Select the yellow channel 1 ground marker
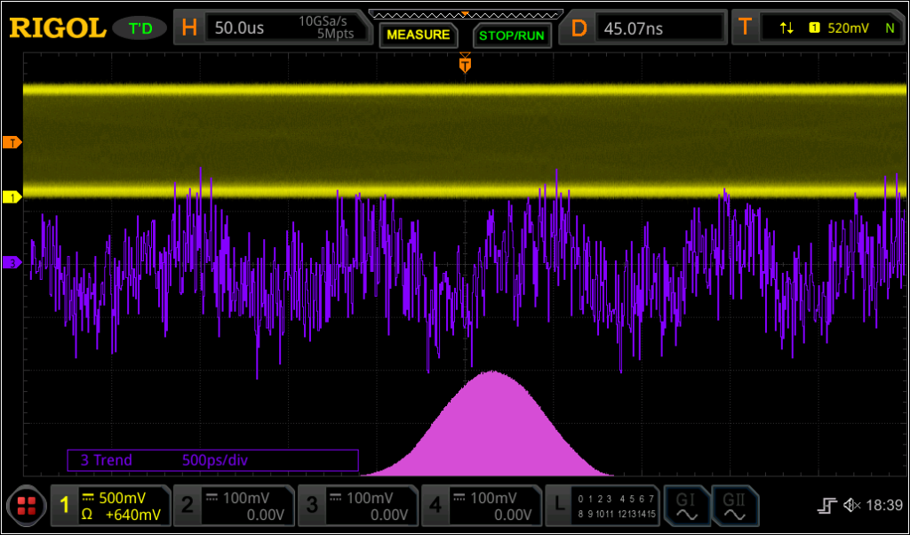This screenshot has height=535, width=910. click(12, 196)
